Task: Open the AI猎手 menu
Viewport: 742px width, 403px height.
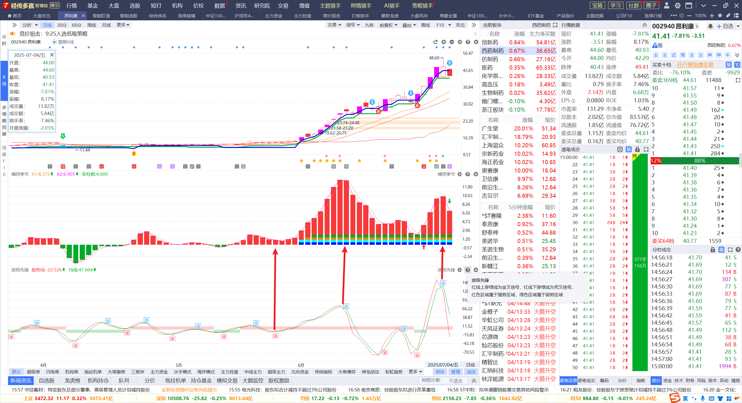Action: [392, 6]
